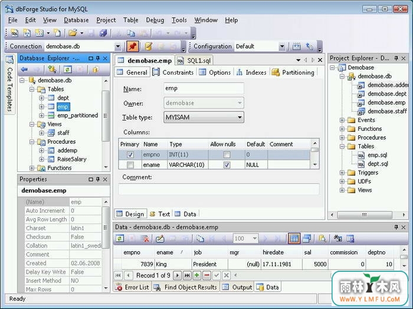This screenshot has width=413, height=309.
Task: Click the copy icon in Data toolbar
Action: (200, 238)
